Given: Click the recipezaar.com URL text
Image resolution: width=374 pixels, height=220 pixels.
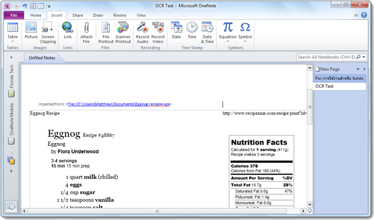Looking at the screenshot, I should pos(264,113).
